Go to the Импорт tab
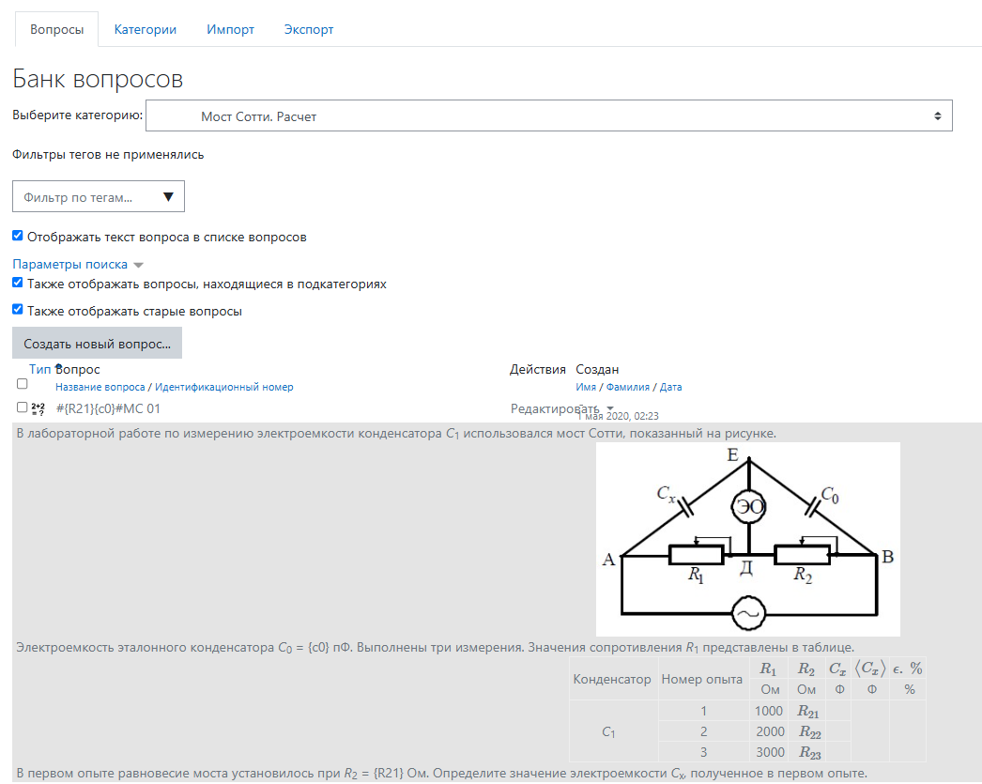The image size is (982, 784). click(230, 29)
